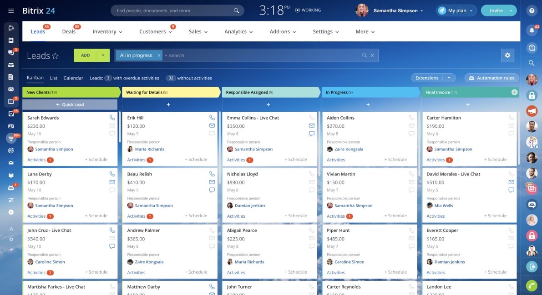Star the Leads page as favorite

point(56,56)
